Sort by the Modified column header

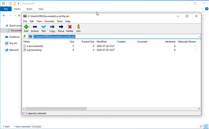(x=106, y=42)
